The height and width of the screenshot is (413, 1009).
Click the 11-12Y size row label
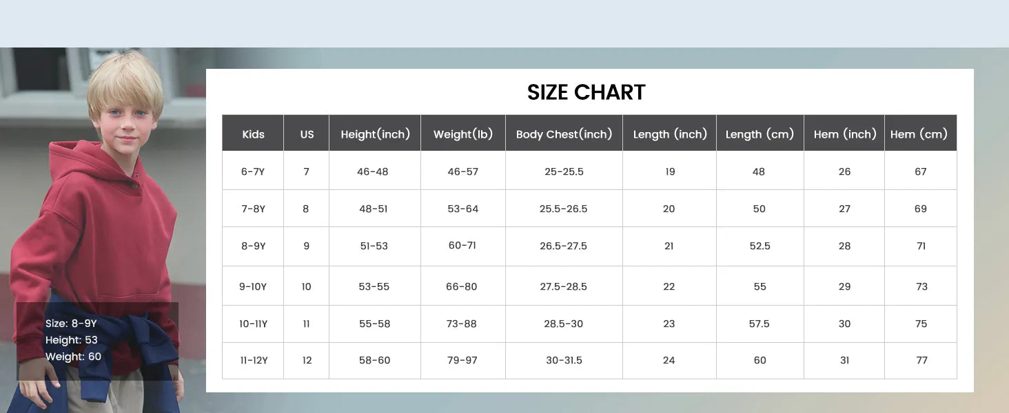(253, 360)
